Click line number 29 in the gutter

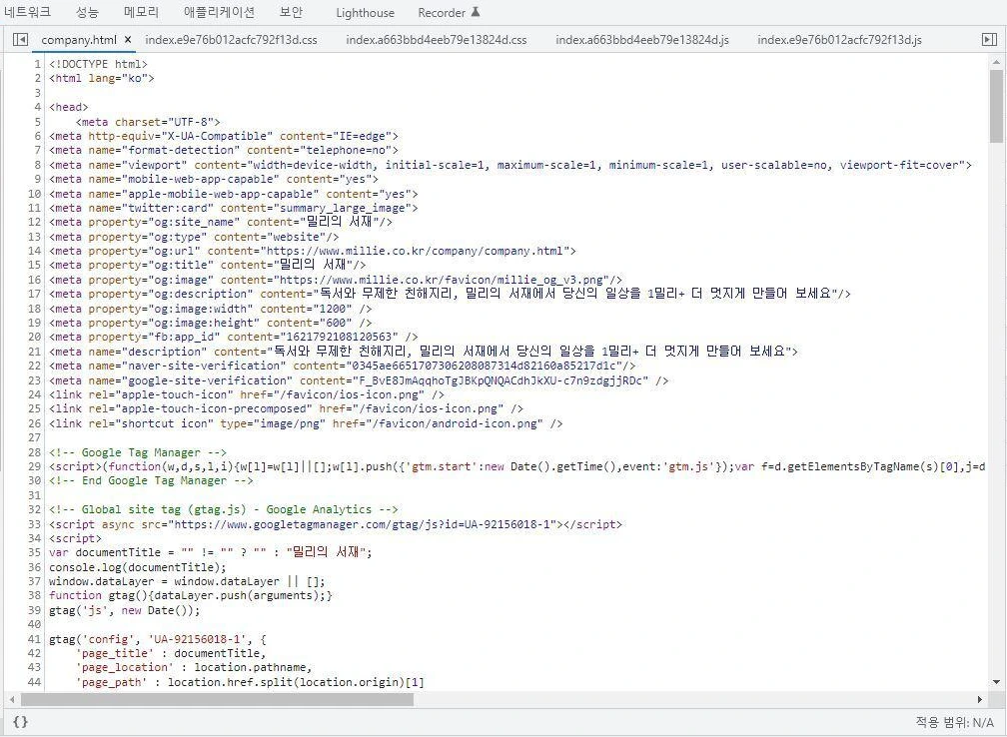click(x=35, y=466)
